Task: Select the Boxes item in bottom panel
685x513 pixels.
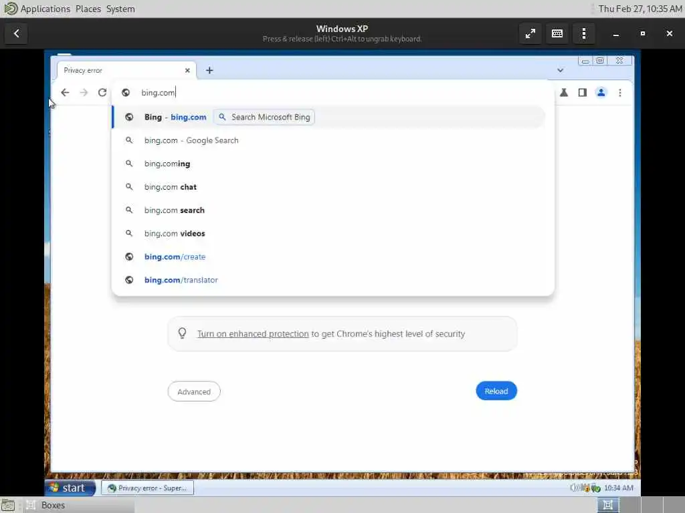Action: pyautogui.click(x=79, y=505)
